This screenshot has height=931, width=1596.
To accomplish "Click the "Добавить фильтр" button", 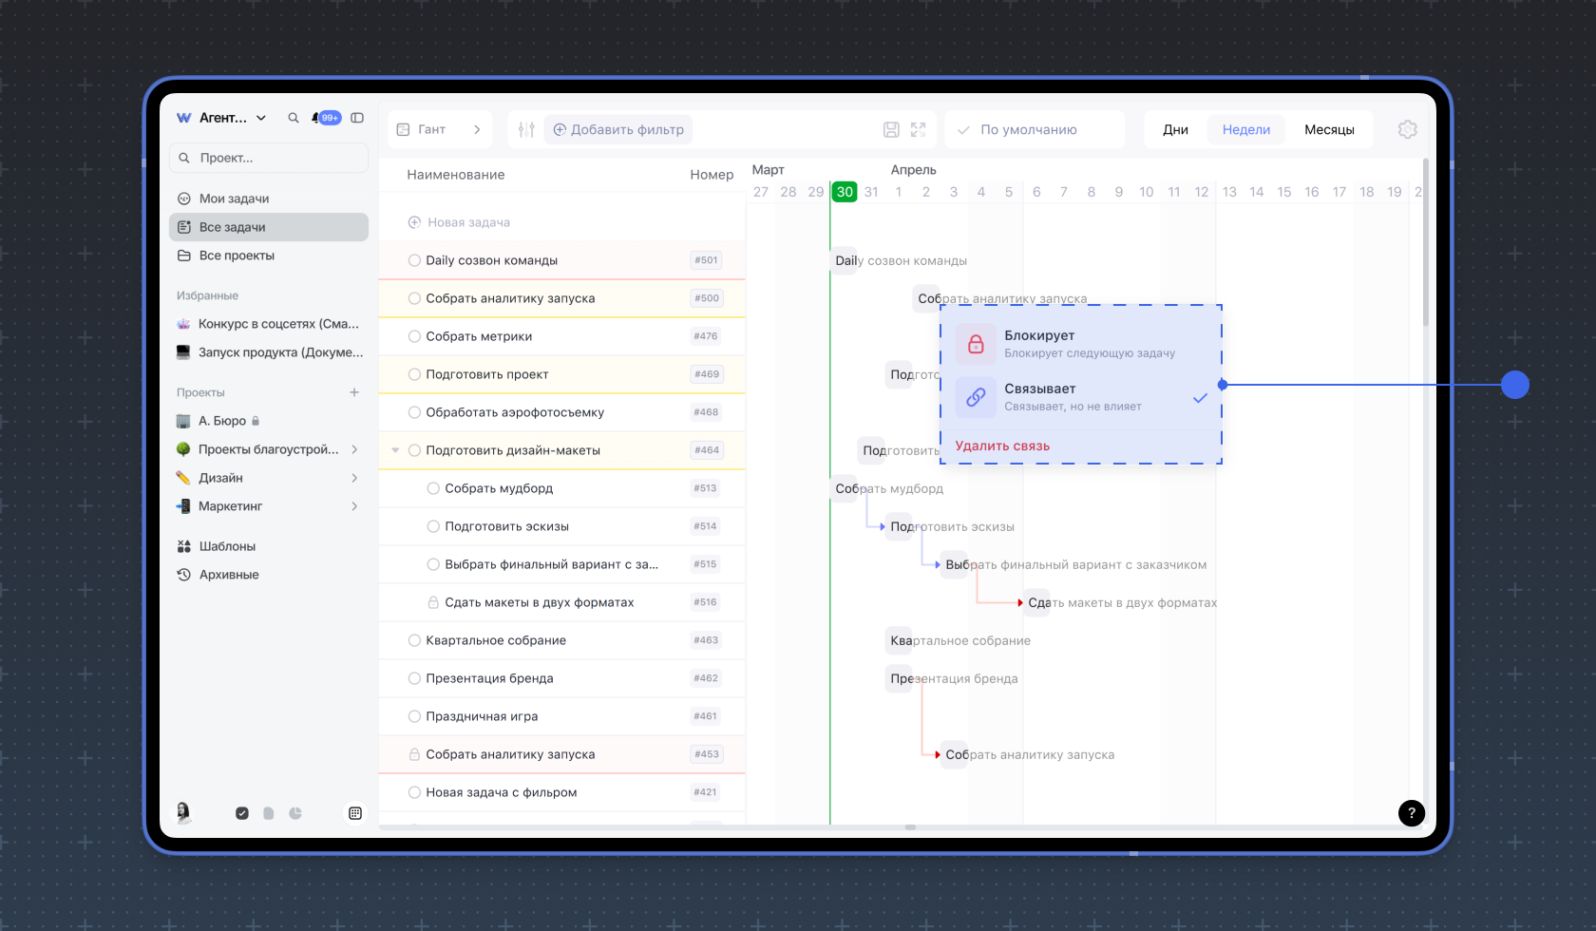I will click(x=618, y=129).
